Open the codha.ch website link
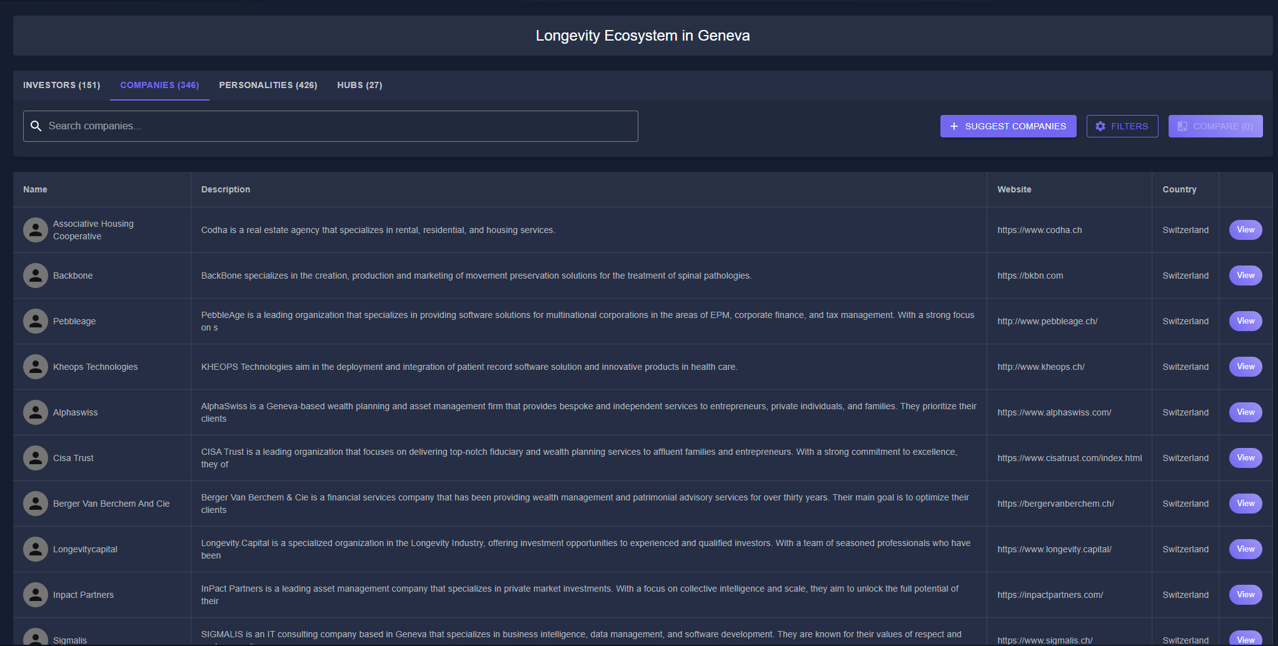The height and width of the screenshot is (646, 1278). (1039, 230)
